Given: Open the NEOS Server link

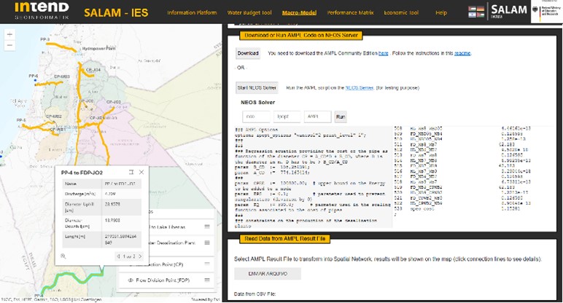Looking at the screenshot, I should pyautogui.click(x=360, y=88).
